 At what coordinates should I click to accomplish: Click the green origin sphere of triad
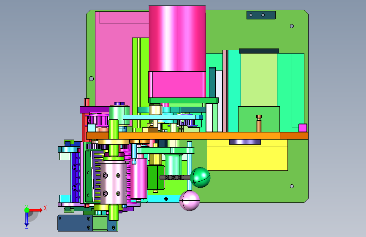(27, 210)
